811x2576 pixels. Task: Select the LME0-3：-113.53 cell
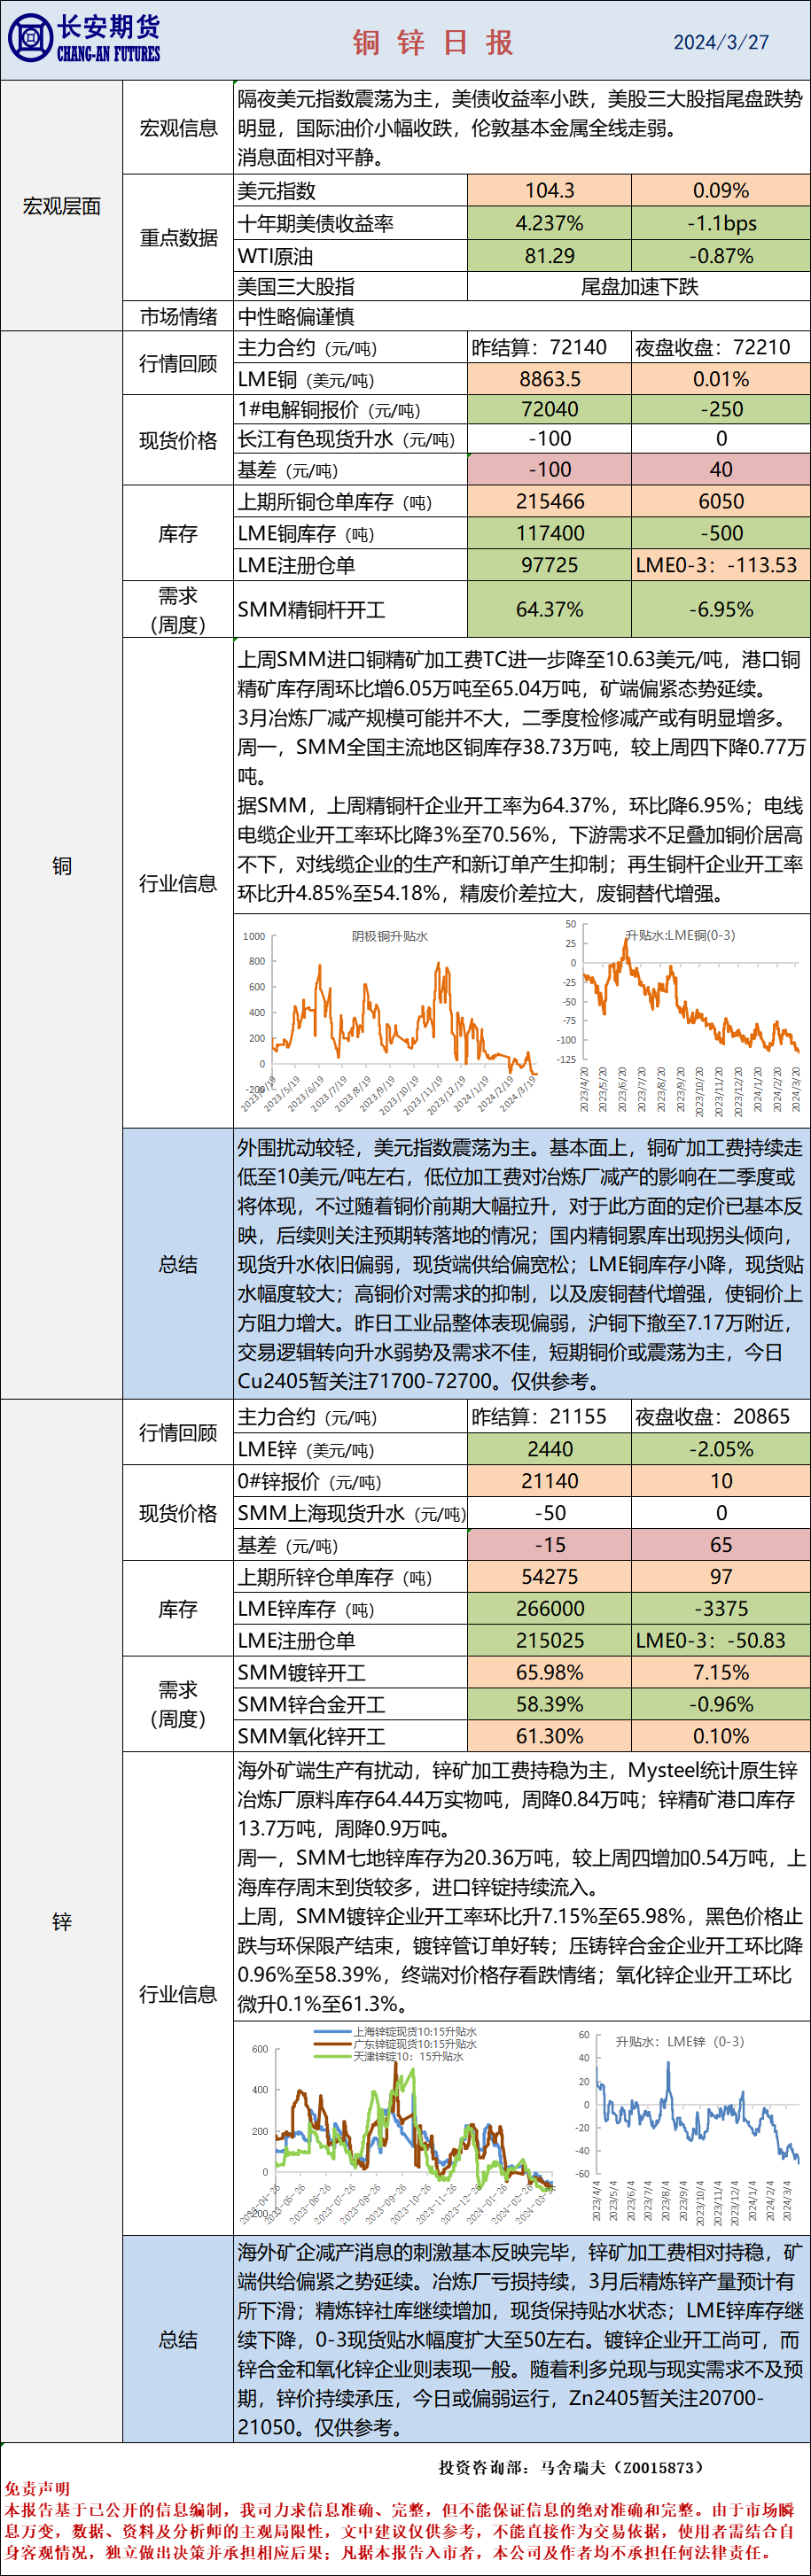pyautogui.click(x=721, y=565)
